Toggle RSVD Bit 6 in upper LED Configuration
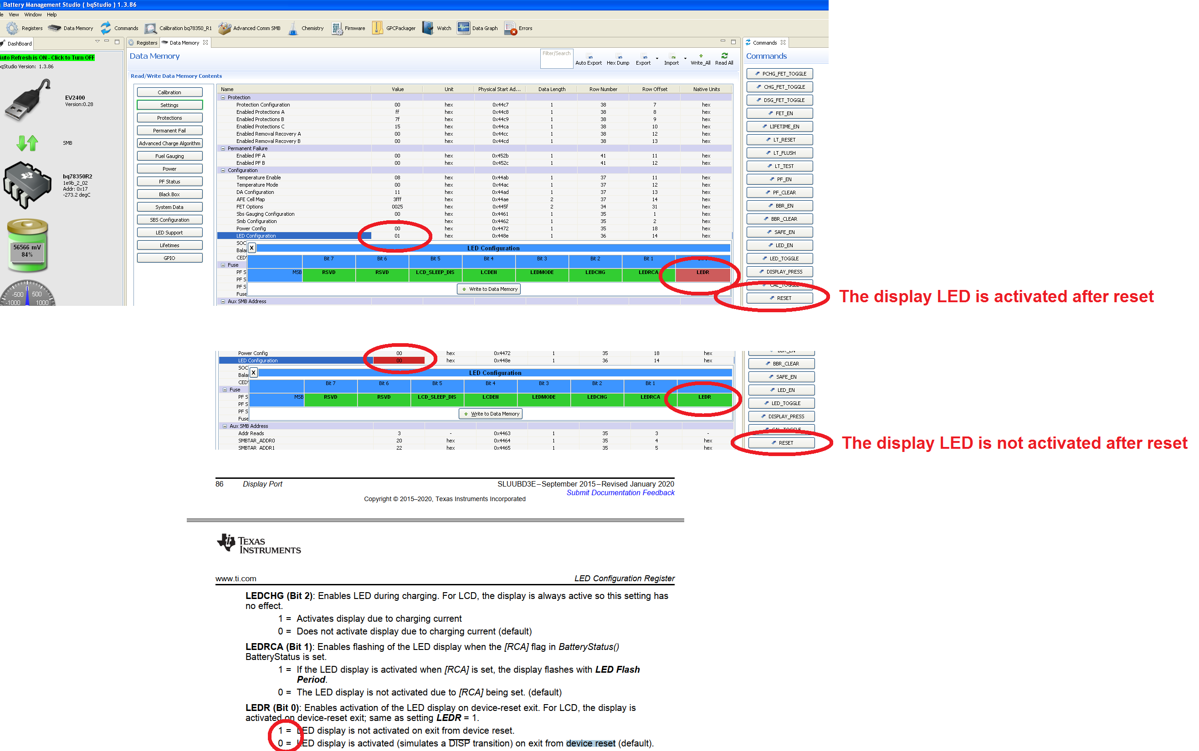This screenshot has width=1199, height=751. [382, 275]
